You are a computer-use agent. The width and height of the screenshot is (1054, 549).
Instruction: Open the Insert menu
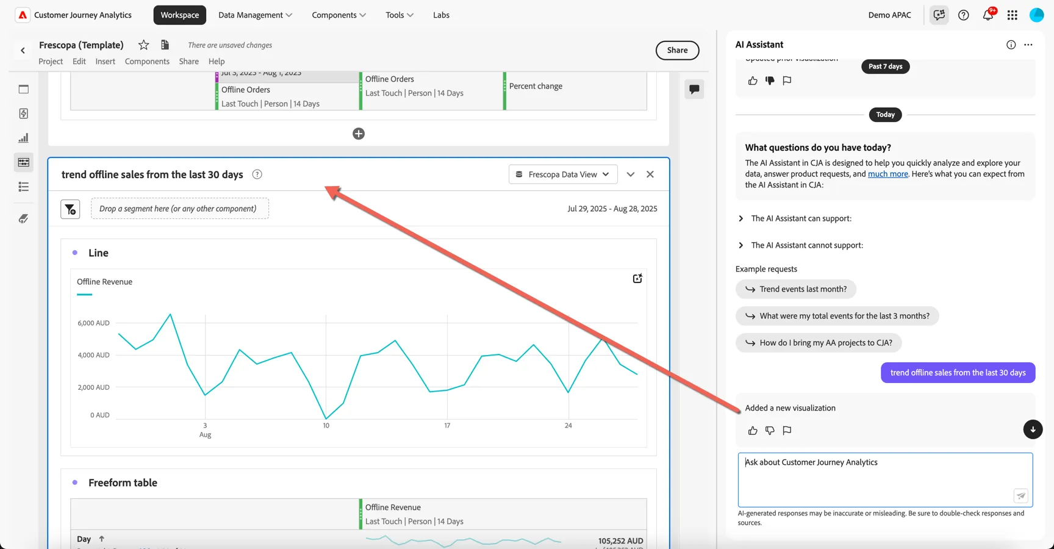pyautogui.click(x=105, y=61)
